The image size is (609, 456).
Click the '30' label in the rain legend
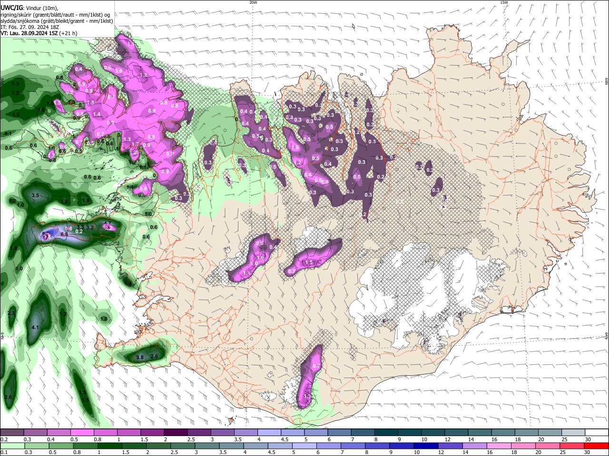[588, 453]
